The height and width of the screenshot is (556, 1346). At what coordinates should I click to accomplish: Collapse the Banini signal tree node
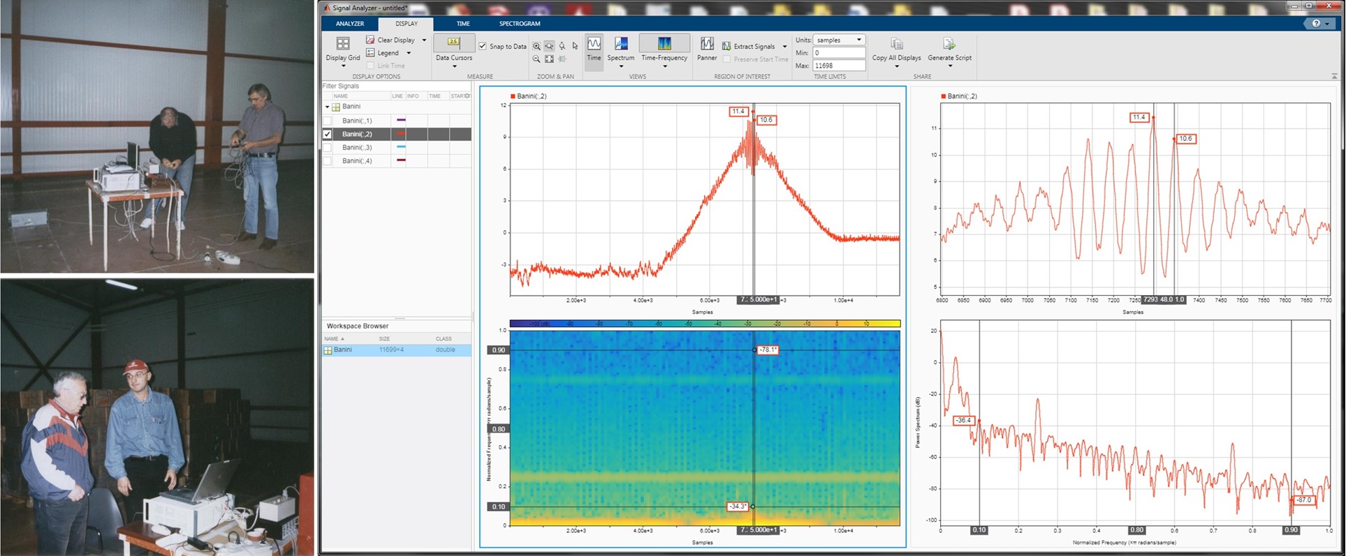tap(327, 107)
